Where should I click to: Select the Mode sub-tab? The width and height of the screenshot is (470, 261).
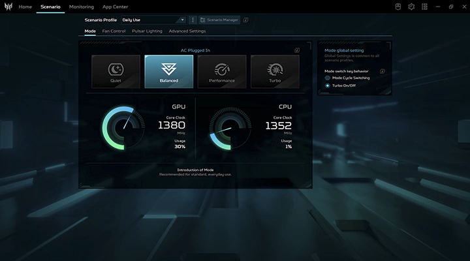(x=90, y=31)
